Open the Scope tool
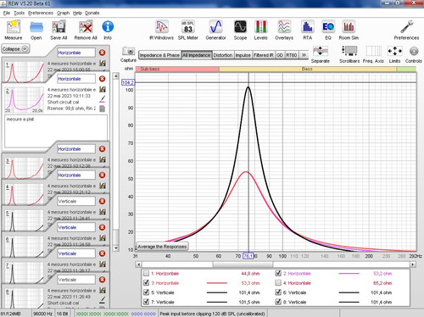424x317 pixels. point(240,27)
